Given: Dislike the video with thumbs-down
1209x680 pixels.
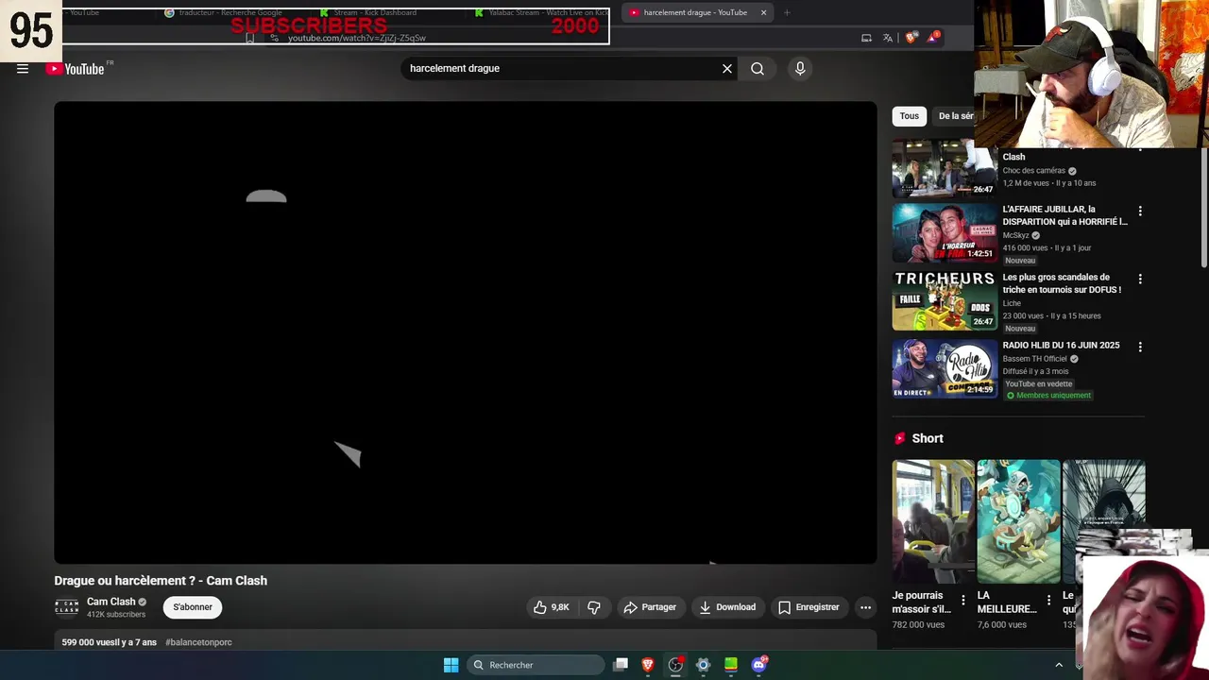Looking at the screenshot, I should 594,607.
